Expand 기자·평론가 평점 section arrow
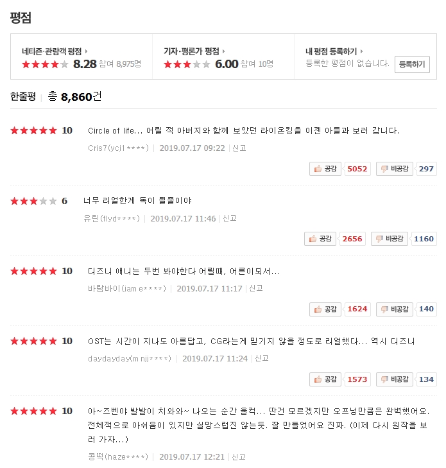The height and width of the screenshot is (468, 446). [223, 51]
